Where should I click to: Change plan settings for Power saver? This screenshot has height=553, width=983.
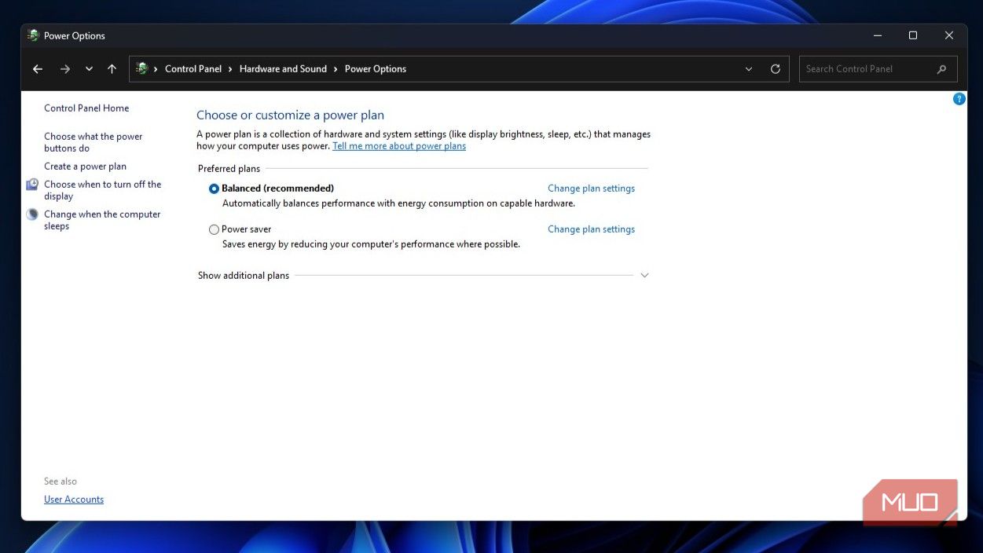coord(591,229)
